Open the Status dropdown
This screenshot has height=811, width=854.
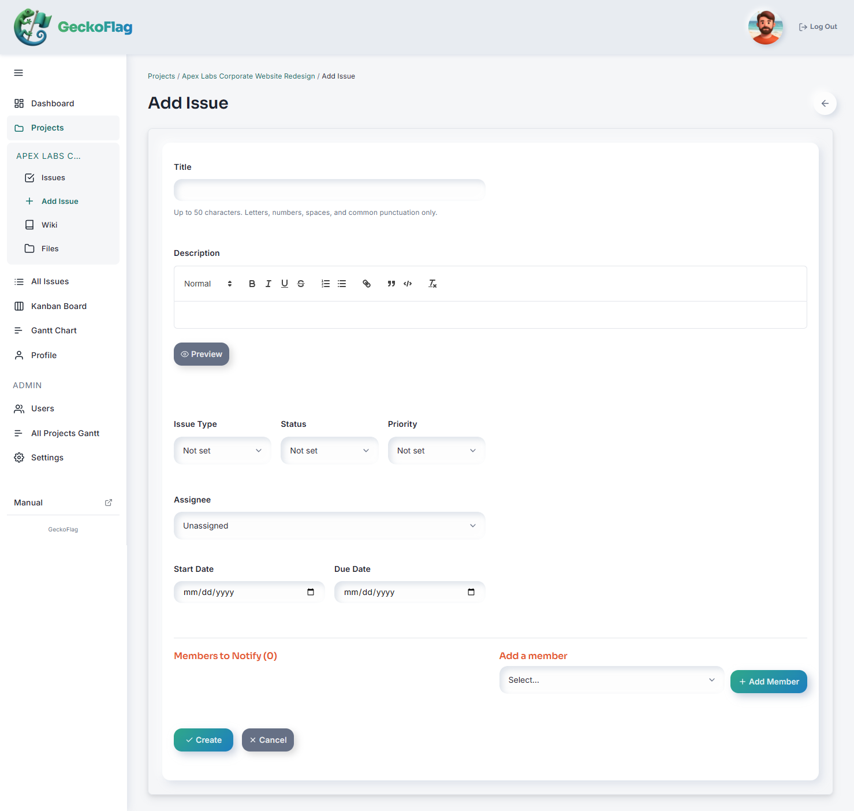tap(329, 451)
